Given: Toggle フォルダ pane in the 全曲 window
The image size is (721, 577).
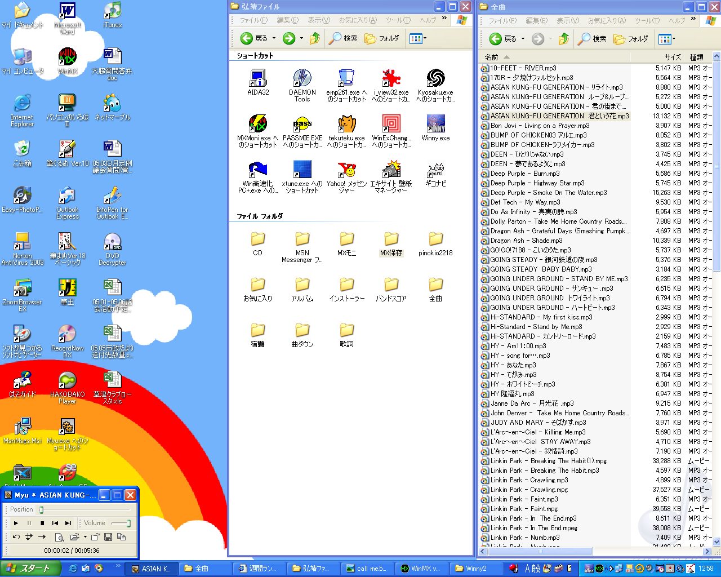Looking at the screenshot, I should point(631,39).
